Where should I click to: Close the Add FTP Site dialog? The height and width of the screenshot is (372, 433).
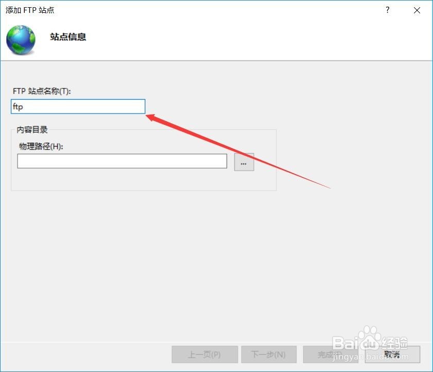pos(417,10)
